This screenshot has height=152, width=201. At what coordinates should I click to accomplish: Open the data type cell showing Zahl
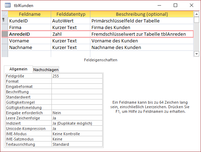click(x=71, y=34)
